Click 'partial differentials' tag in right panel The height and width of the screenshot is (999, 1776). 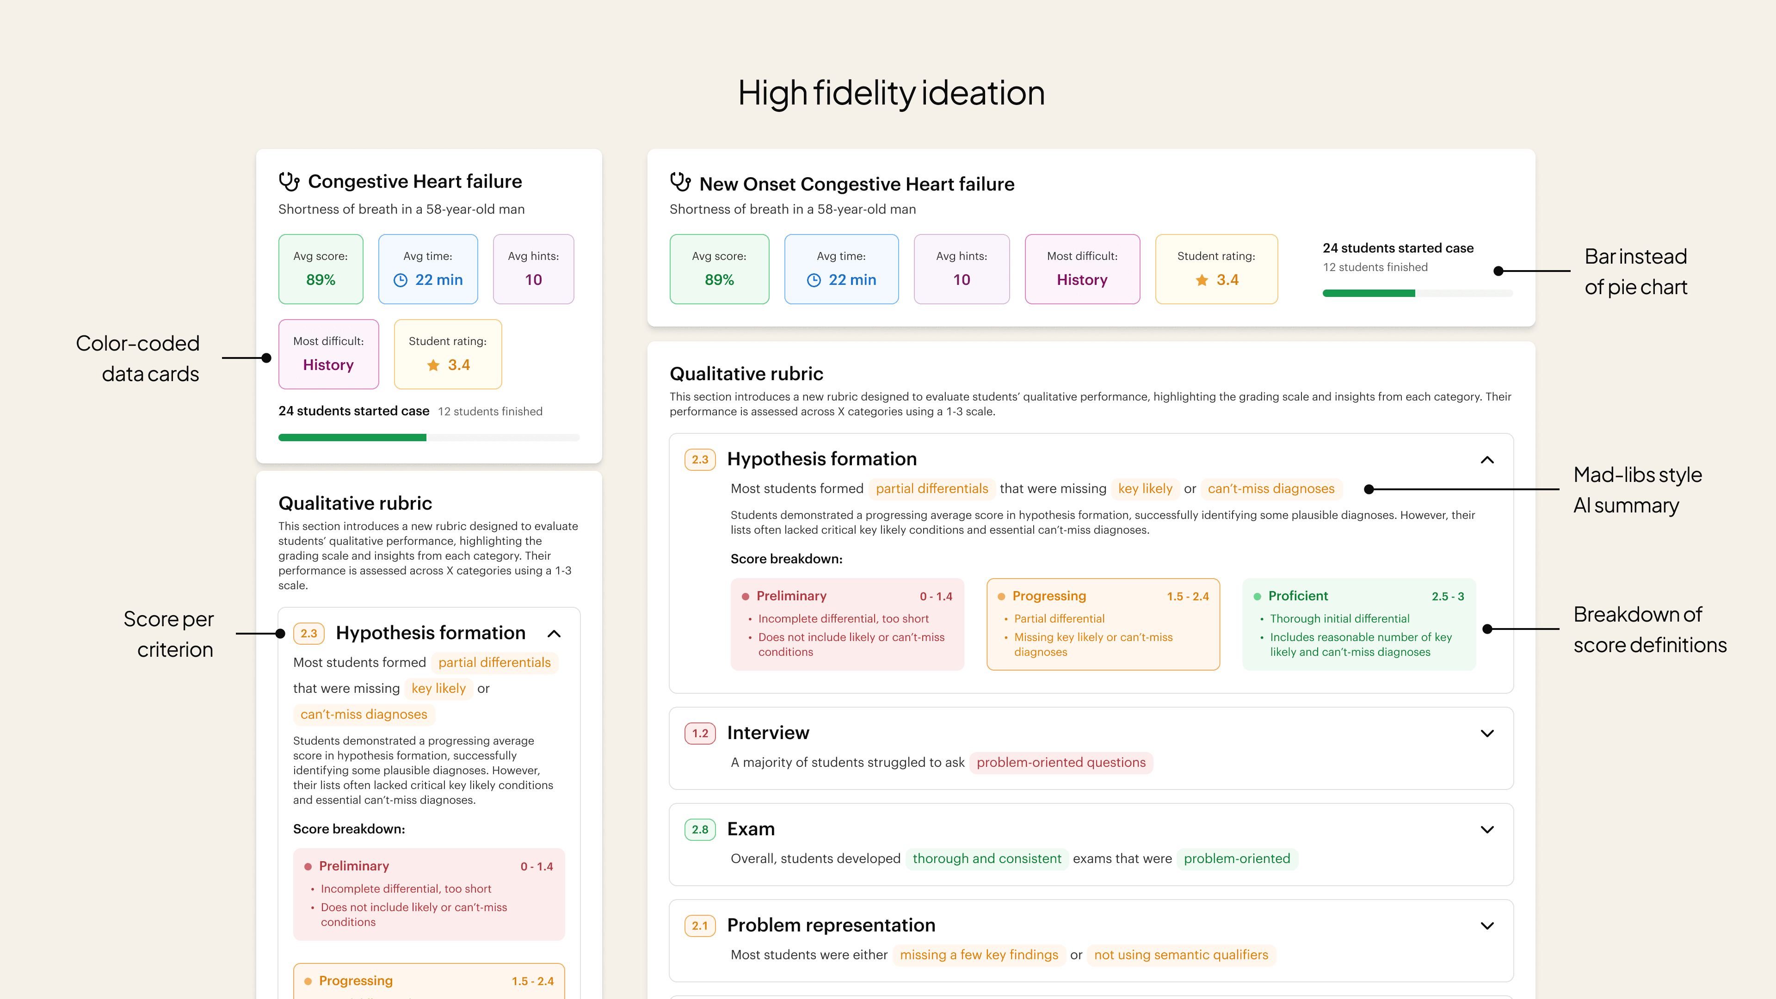point(931,489)
